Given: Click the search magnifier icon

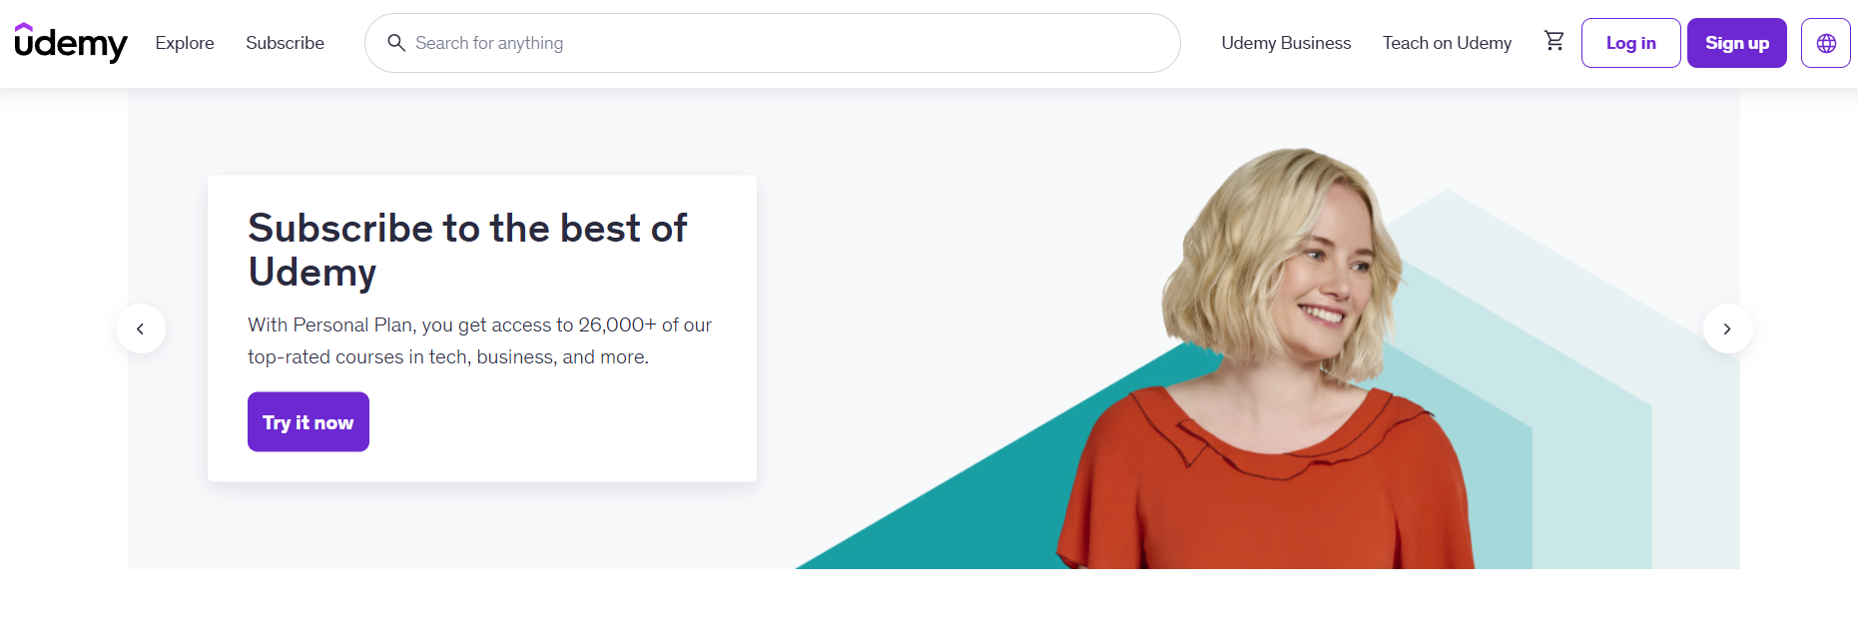Looking at the screenshot, I should (395, 43).
